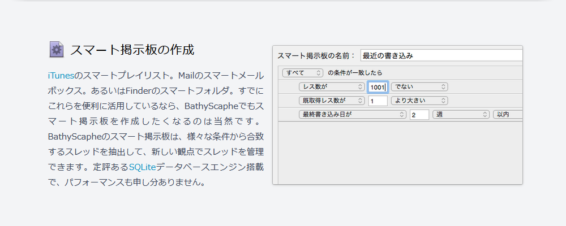Image resolution: width=566 pixels, height=226 pixels.
Task: Click the 1001 value field
Action: pyautogui.click(x=378, y=86)
